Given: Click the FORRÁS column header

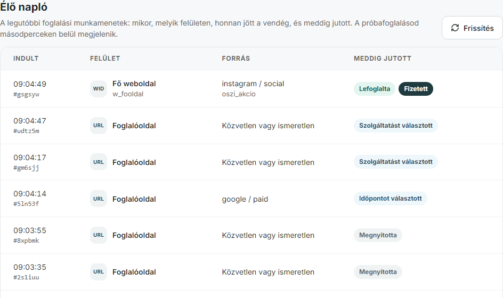Looking at the screenshot, I should (236, 59).
